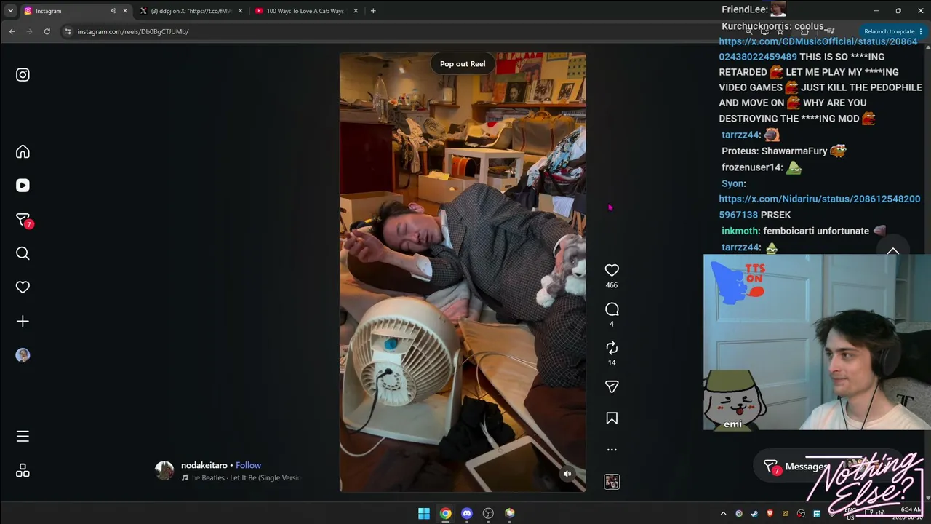The height and width of the screenshot is (524, 931).
Task: View site information for instagram.com
Action: click(x=68, y=31)
